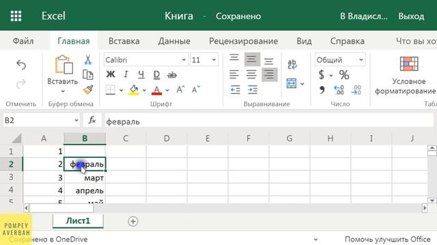Center text horizontally
Image resolution: width=437 pixels, height=245 pixels.
point(251,74)
